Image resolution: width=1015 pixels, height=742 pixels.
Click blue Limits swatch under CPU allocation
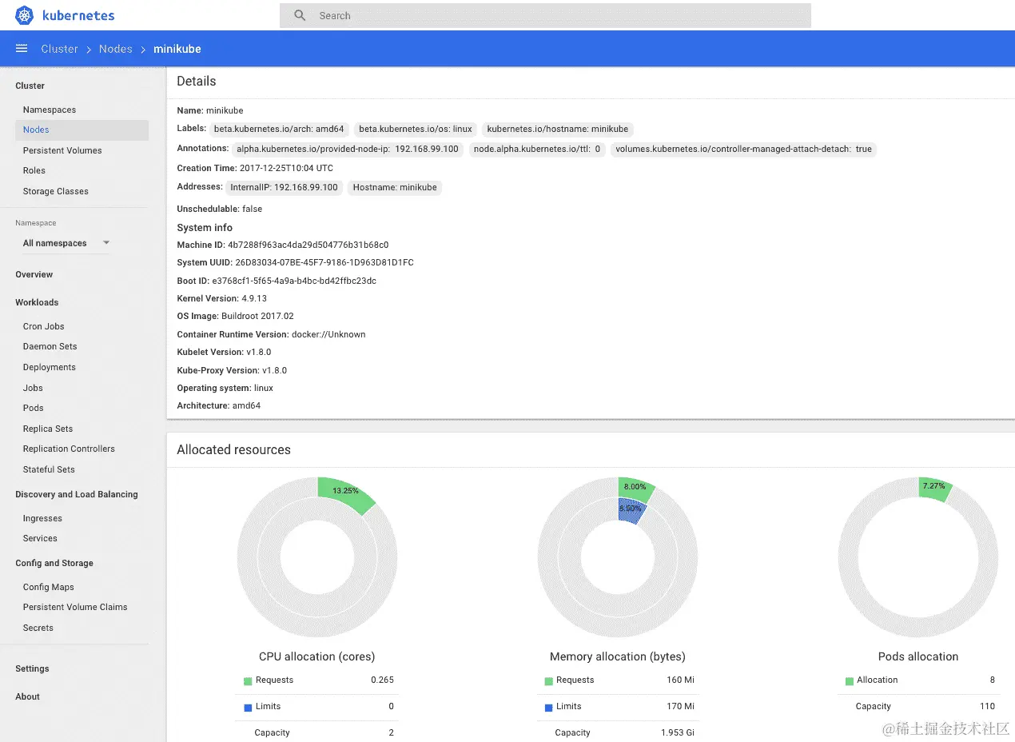[248, 708]
